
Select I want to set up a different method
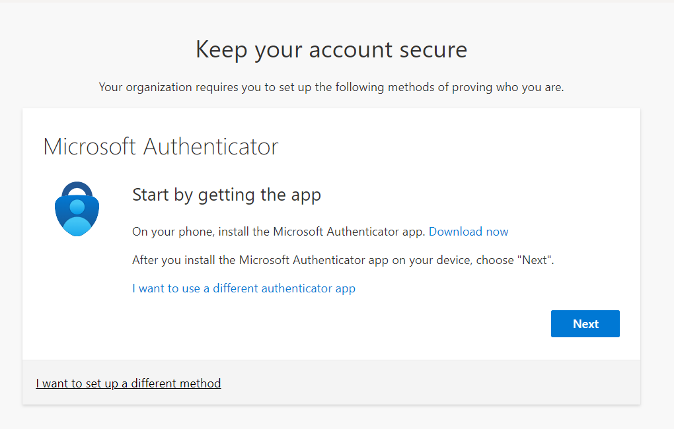[128, 383]
